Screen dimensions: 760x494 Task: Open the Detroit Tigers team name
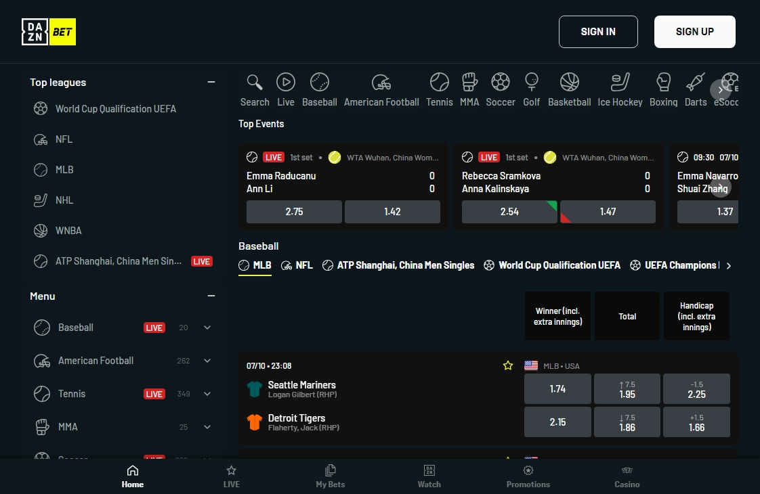[297, 418]
